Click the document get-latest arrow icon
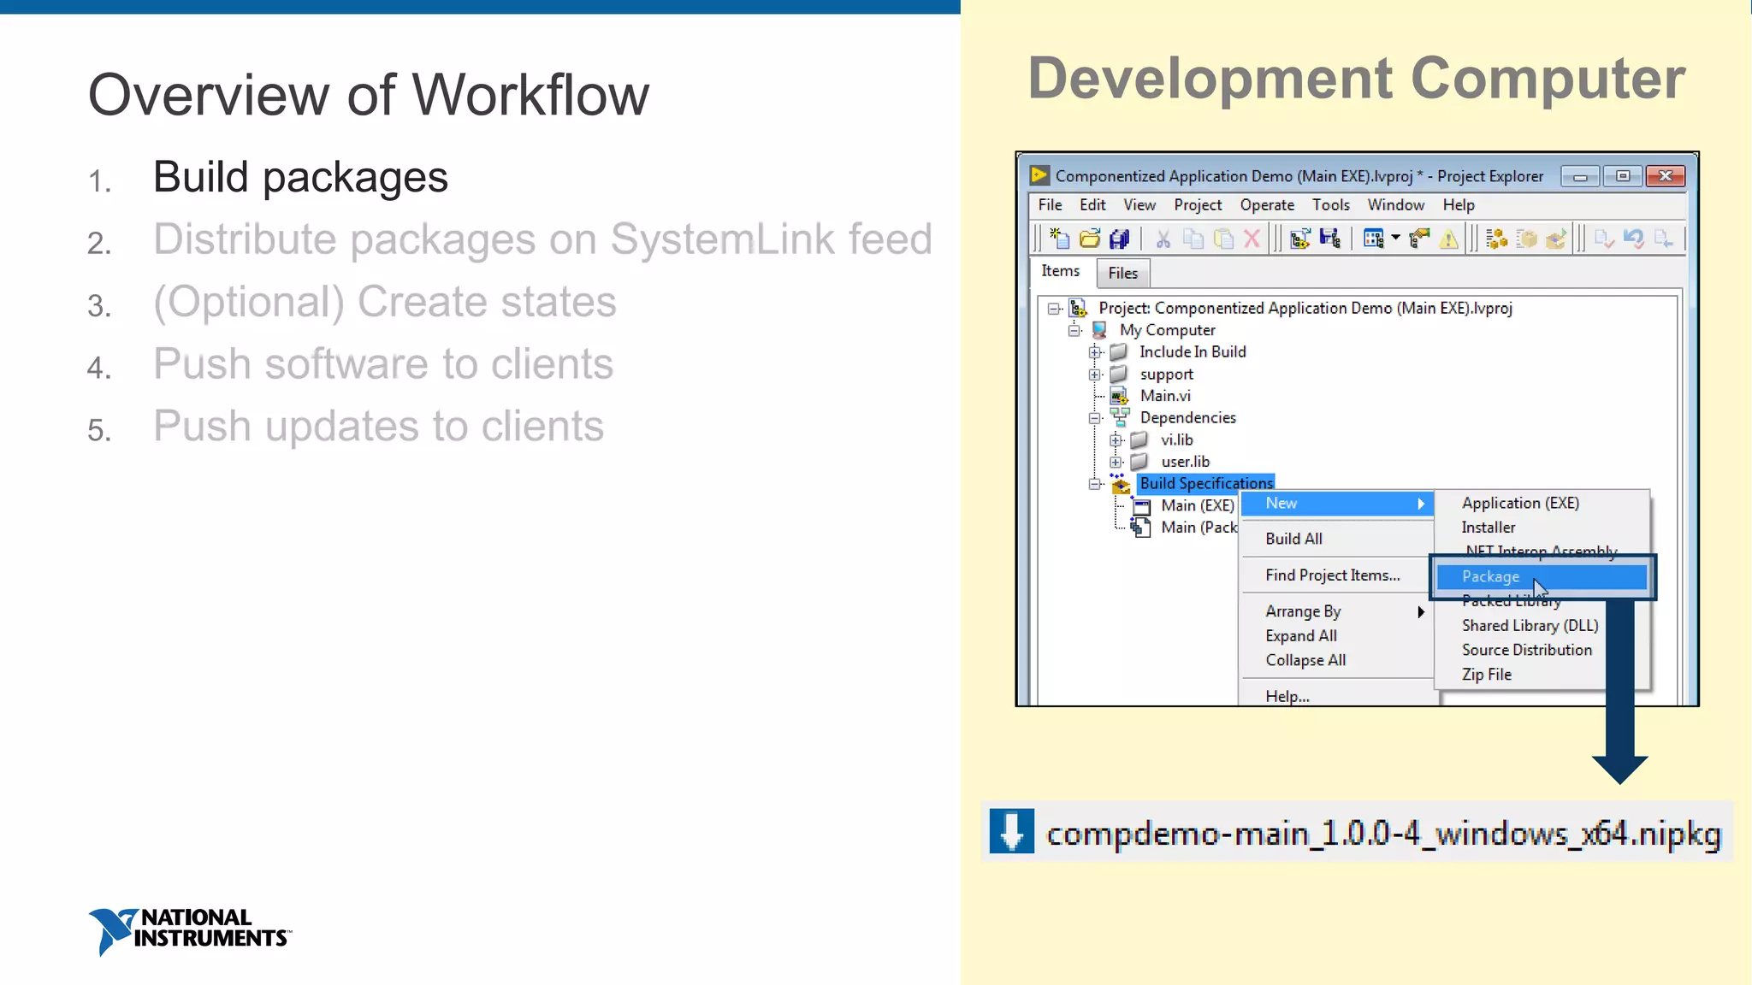 click(x=1664, y=239)
